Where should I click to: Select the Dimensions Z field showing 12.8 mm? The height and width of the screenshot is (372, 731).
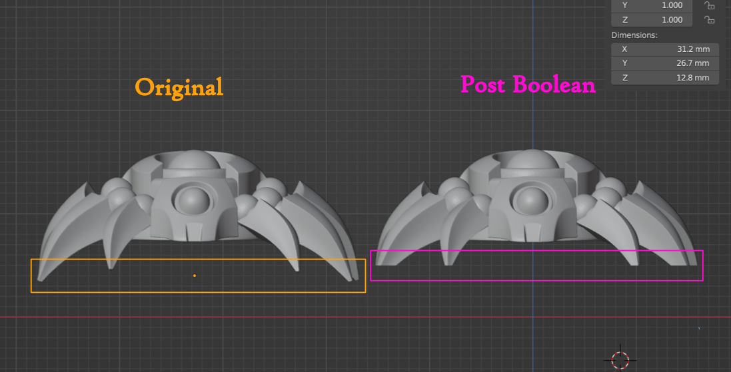coord(664,78)
